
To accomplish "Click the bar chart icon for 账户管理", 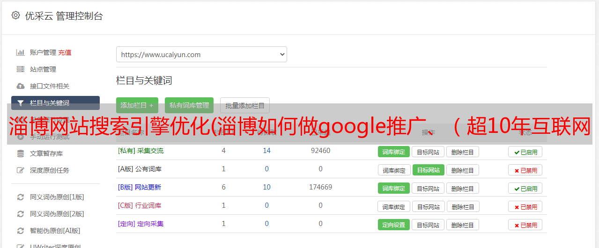I will 20,52.
